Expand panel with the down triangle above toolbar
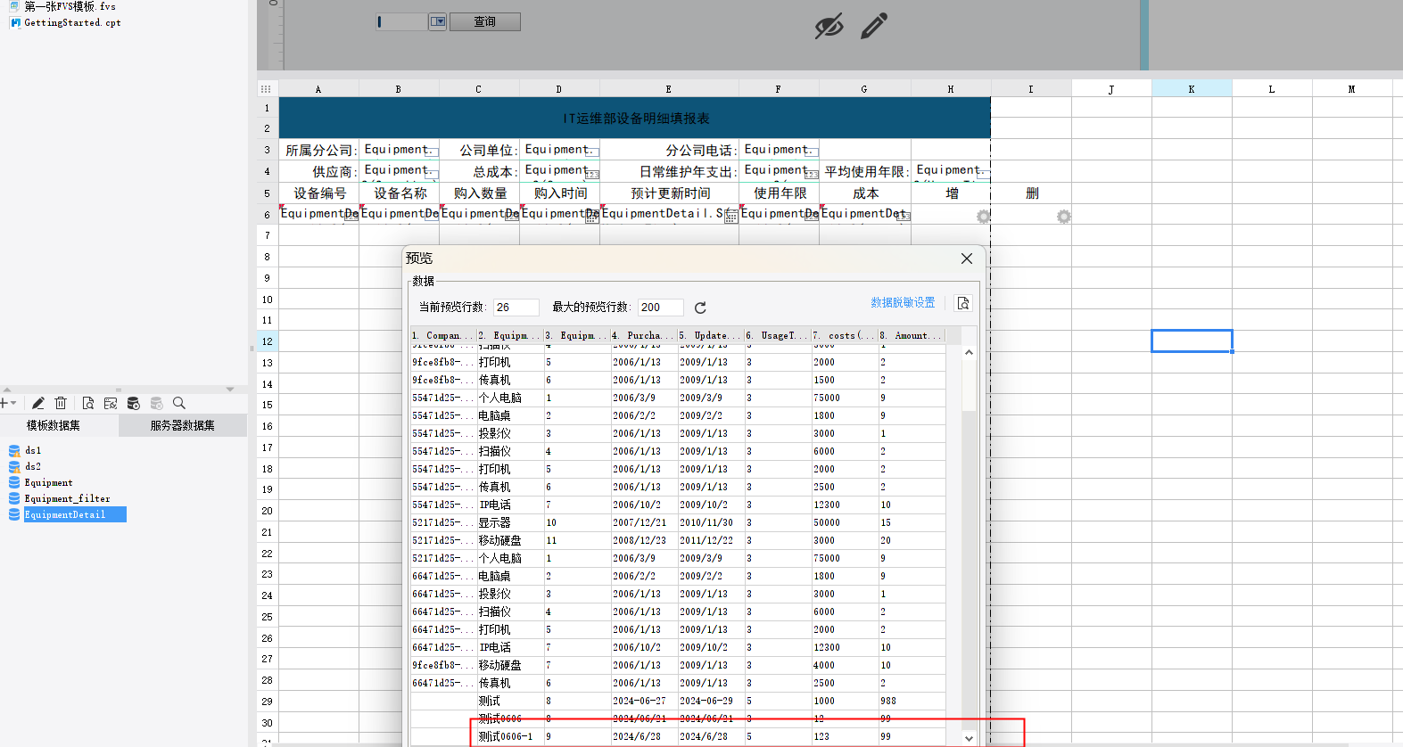 [230, 390]
